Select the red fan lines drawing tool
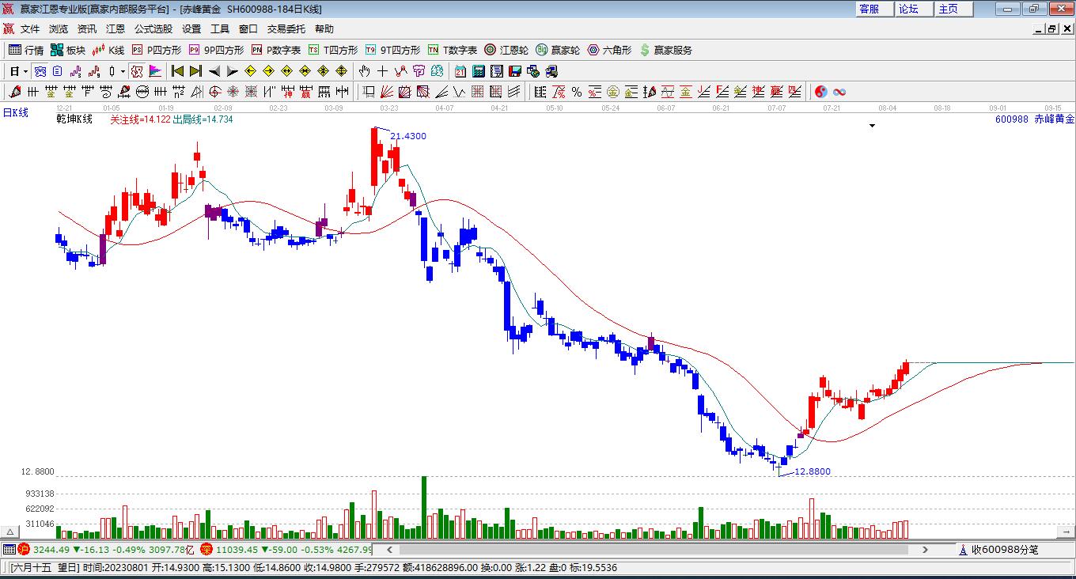1076x579 pixels. point(387,92)
